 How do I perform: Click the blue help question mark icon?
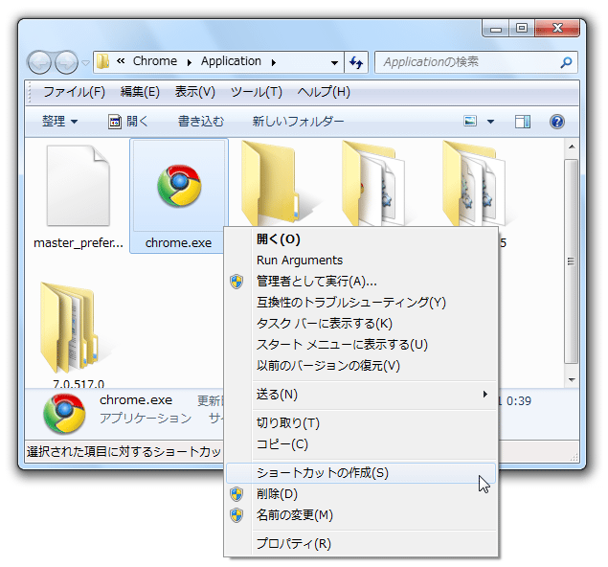pos(557,122)
